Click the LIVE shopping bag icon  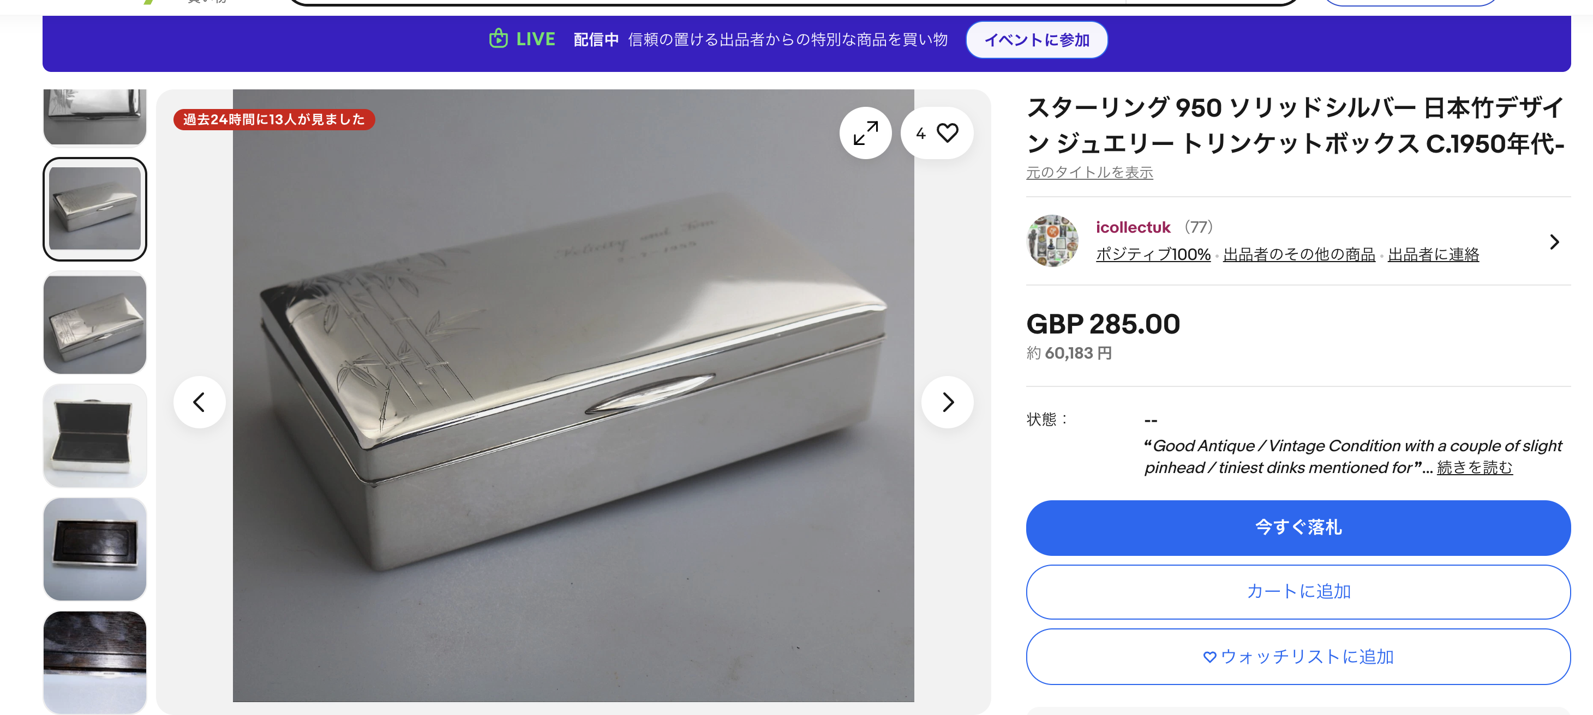(499, 39)
